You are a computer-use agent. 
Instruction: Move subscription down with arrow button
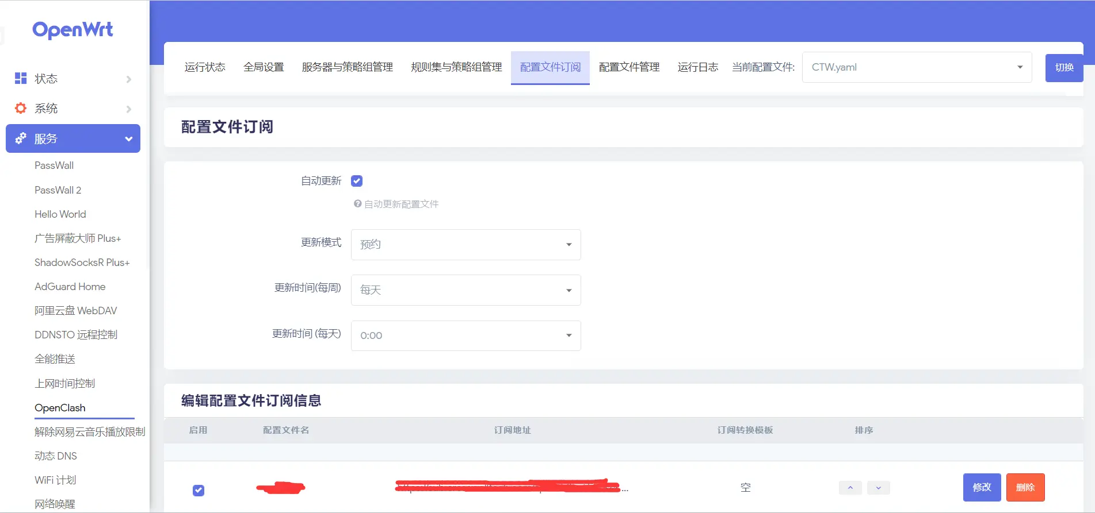point(878,488)
